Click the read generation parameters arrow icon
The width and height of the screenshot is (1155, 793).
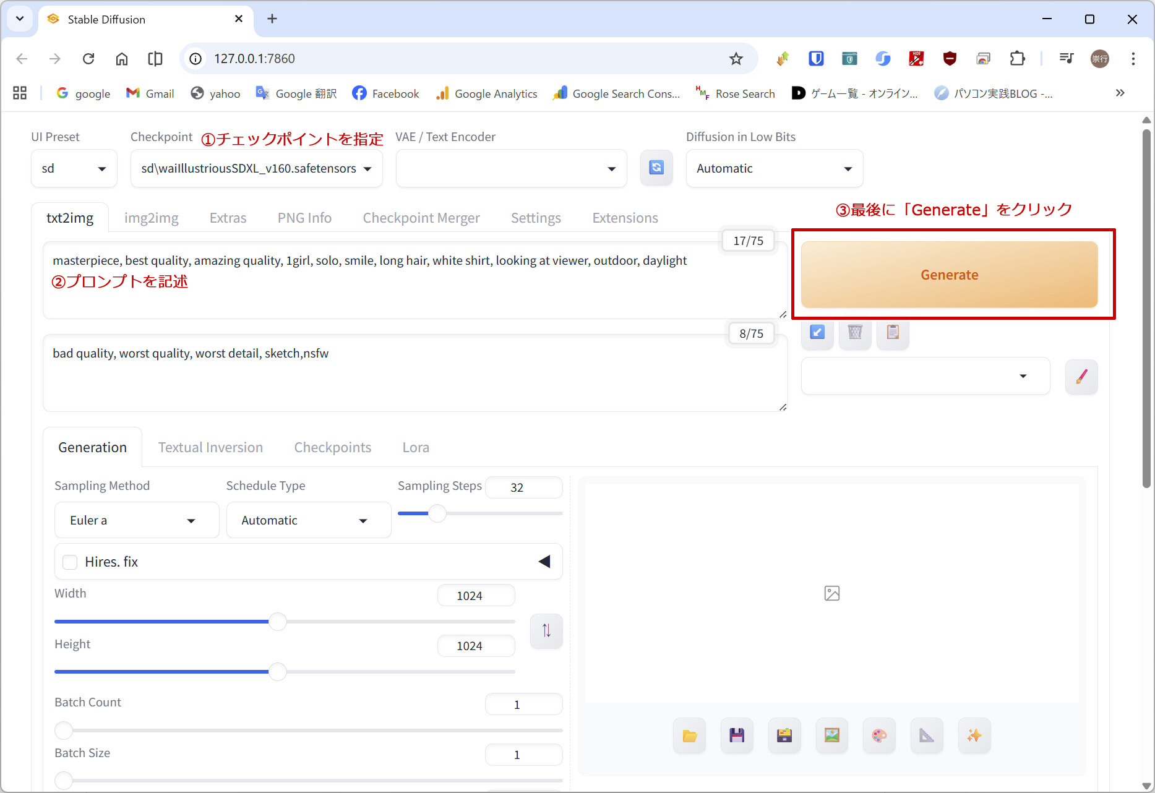[x=817, y=333]
